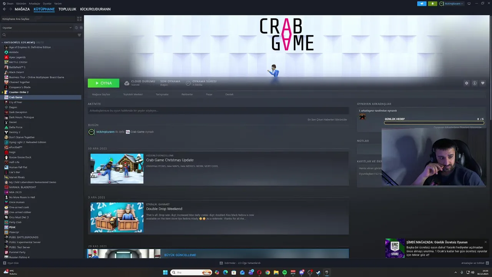Open Arkadaşlar ve Sohbet
Viewport: 492px width, 277px height.
(x=474, y=263)
